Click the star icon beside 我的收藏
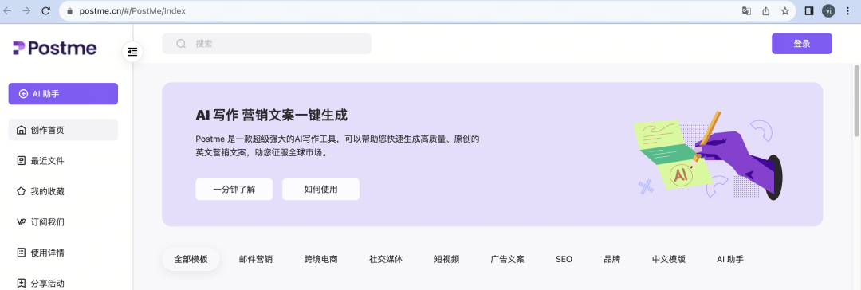 tap(22, 192)
